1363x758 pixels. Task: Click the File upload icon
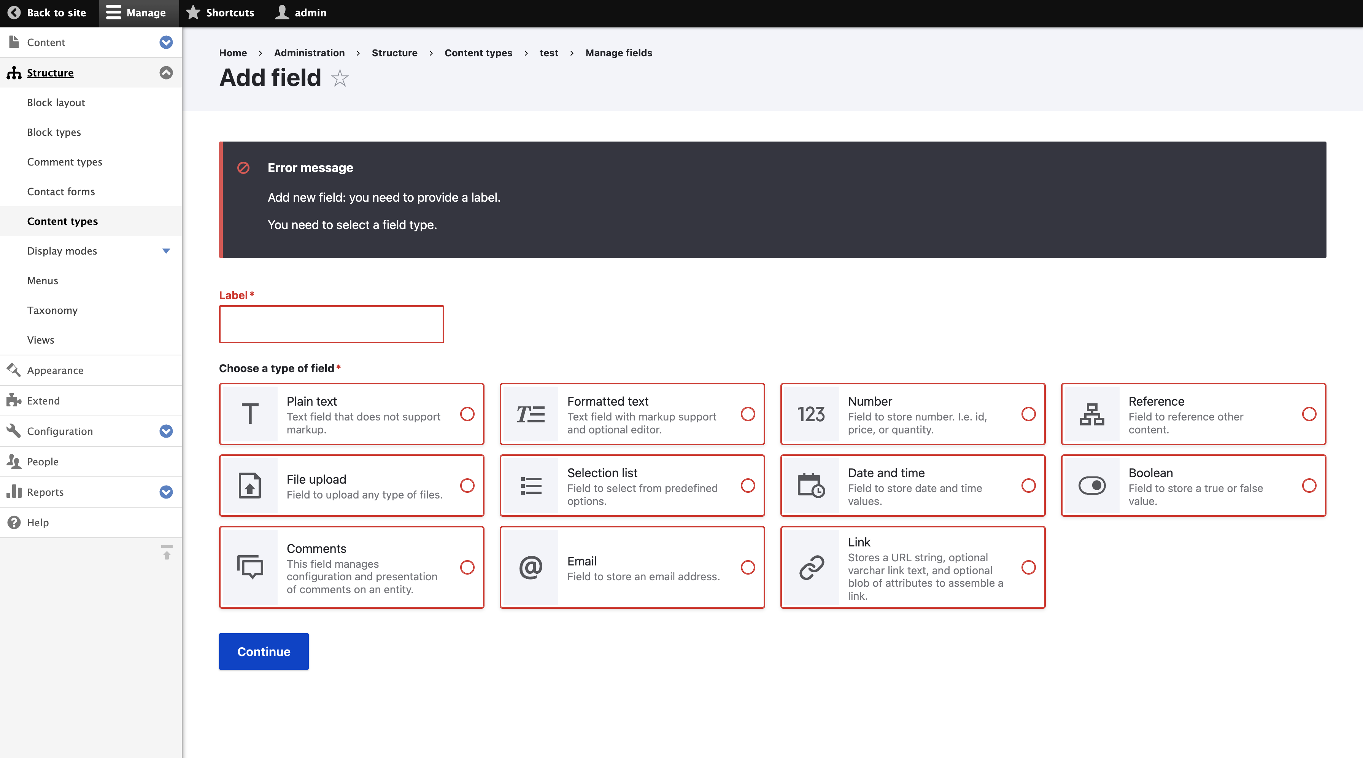250,486
